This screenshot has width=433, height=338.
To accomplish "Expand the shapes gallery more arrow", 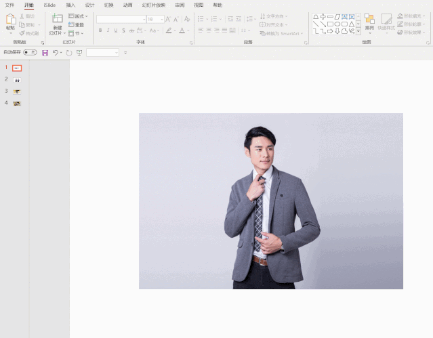I will click(x=358, y=31).
